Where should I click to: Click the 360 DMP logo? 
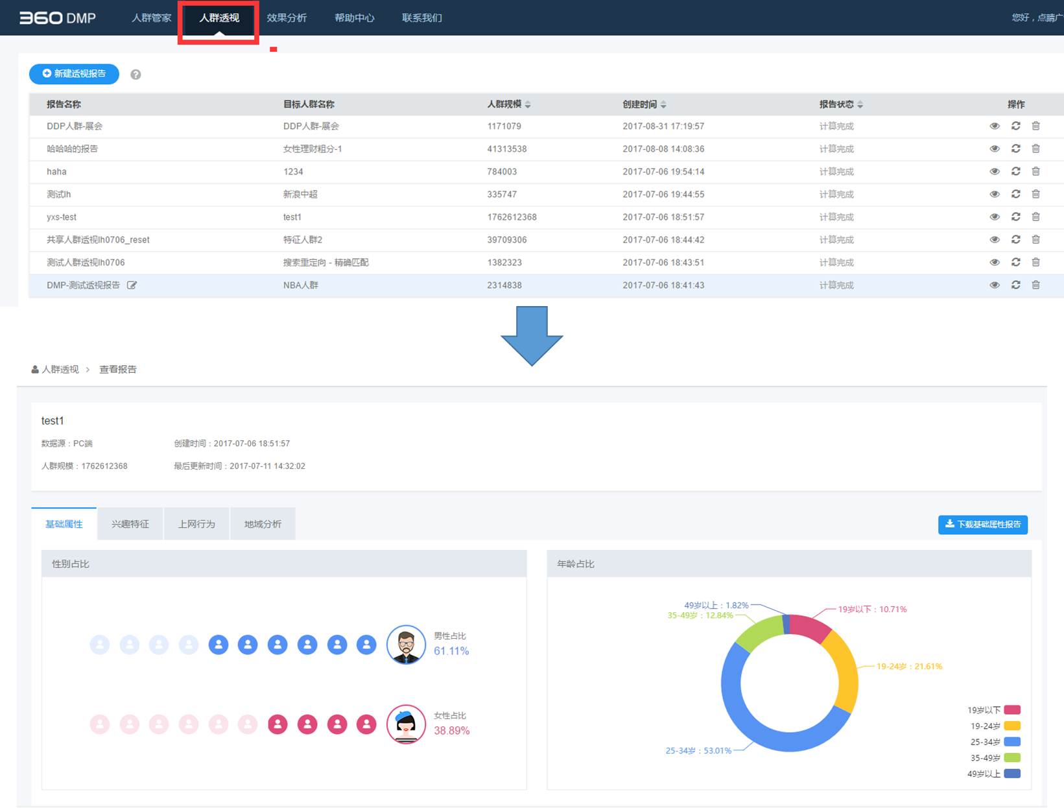[58, 18]
